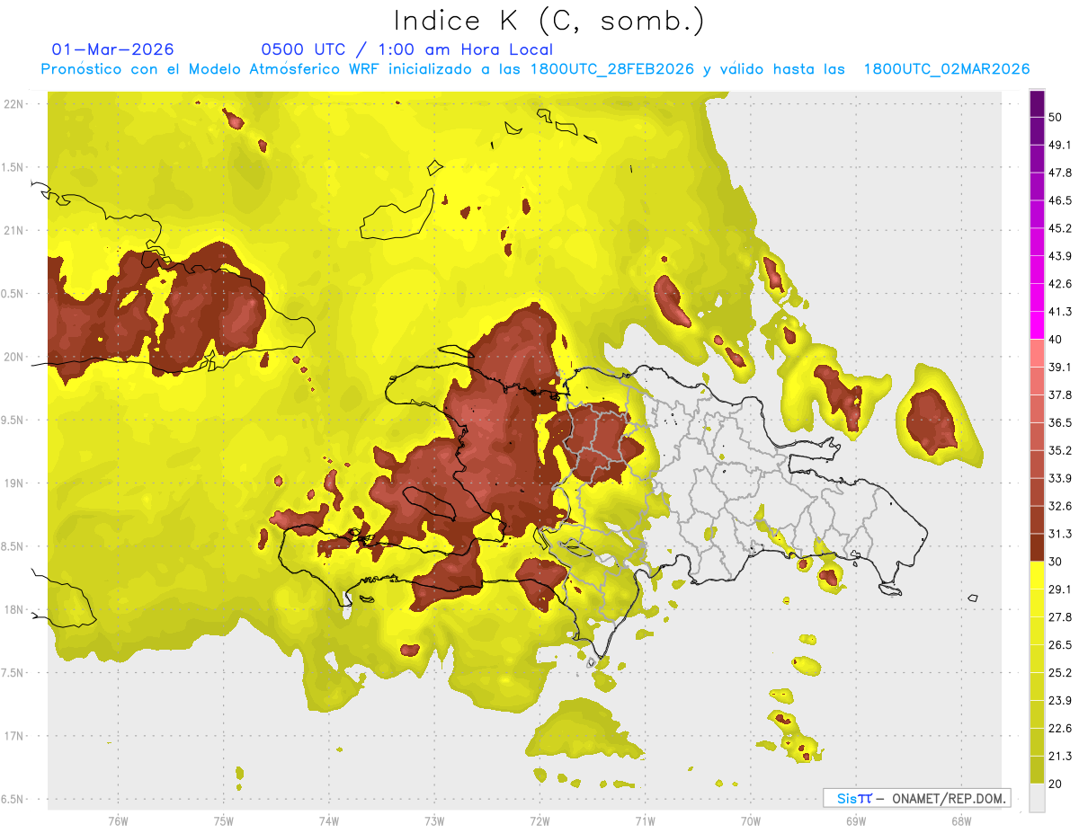Click the "0500 UTC / 1:00 am Hora Local" time text
Viewport: 1079px width, 833px height.
tap(406, 49)
